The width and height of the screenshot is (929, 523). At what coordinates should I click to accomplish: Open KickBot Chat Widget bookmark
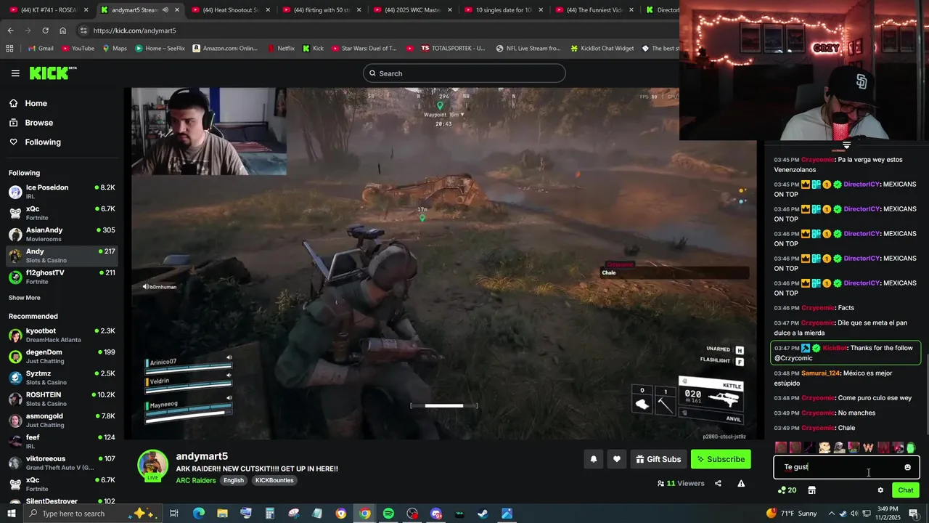pos(602,49)
